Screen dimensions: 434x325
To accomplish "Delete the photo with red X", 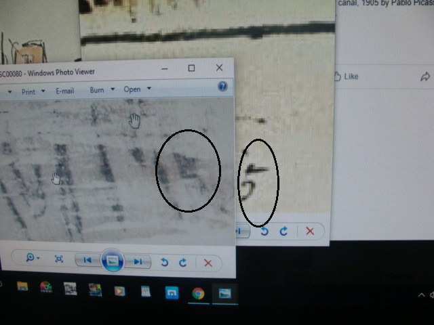I will tap(208, 263).
